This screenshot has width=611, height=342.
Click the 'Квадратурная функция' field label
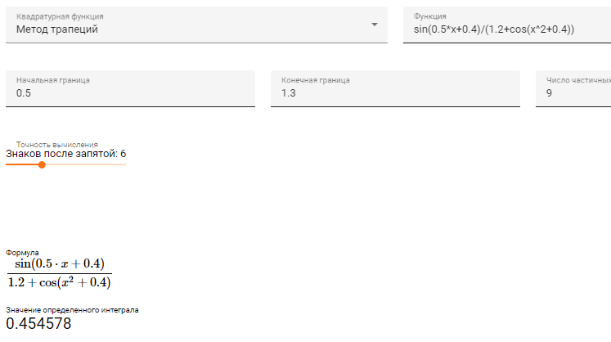(60, 16)
